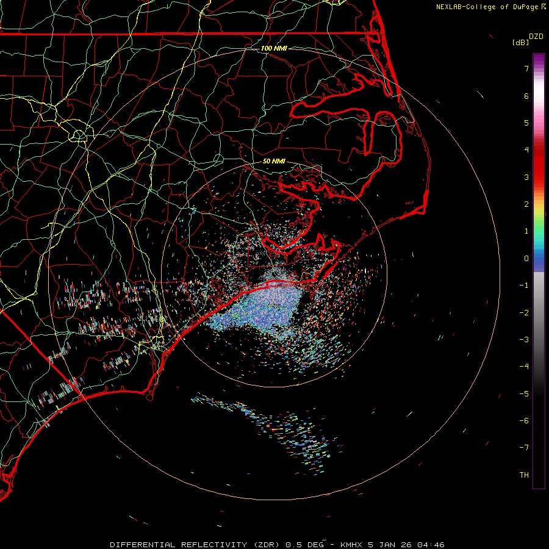Click the 5 dB value on color scale

(x=526, y=123)
